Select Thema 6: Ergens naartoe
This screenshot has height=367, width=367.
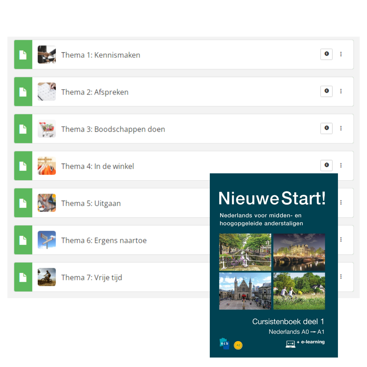click(104, 240)
